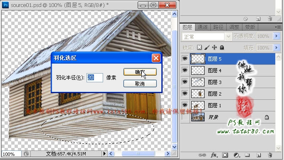Viewport: 284px width, 160px height.
Task: Click the 图层 4 layer name
Action: (215, 70)
